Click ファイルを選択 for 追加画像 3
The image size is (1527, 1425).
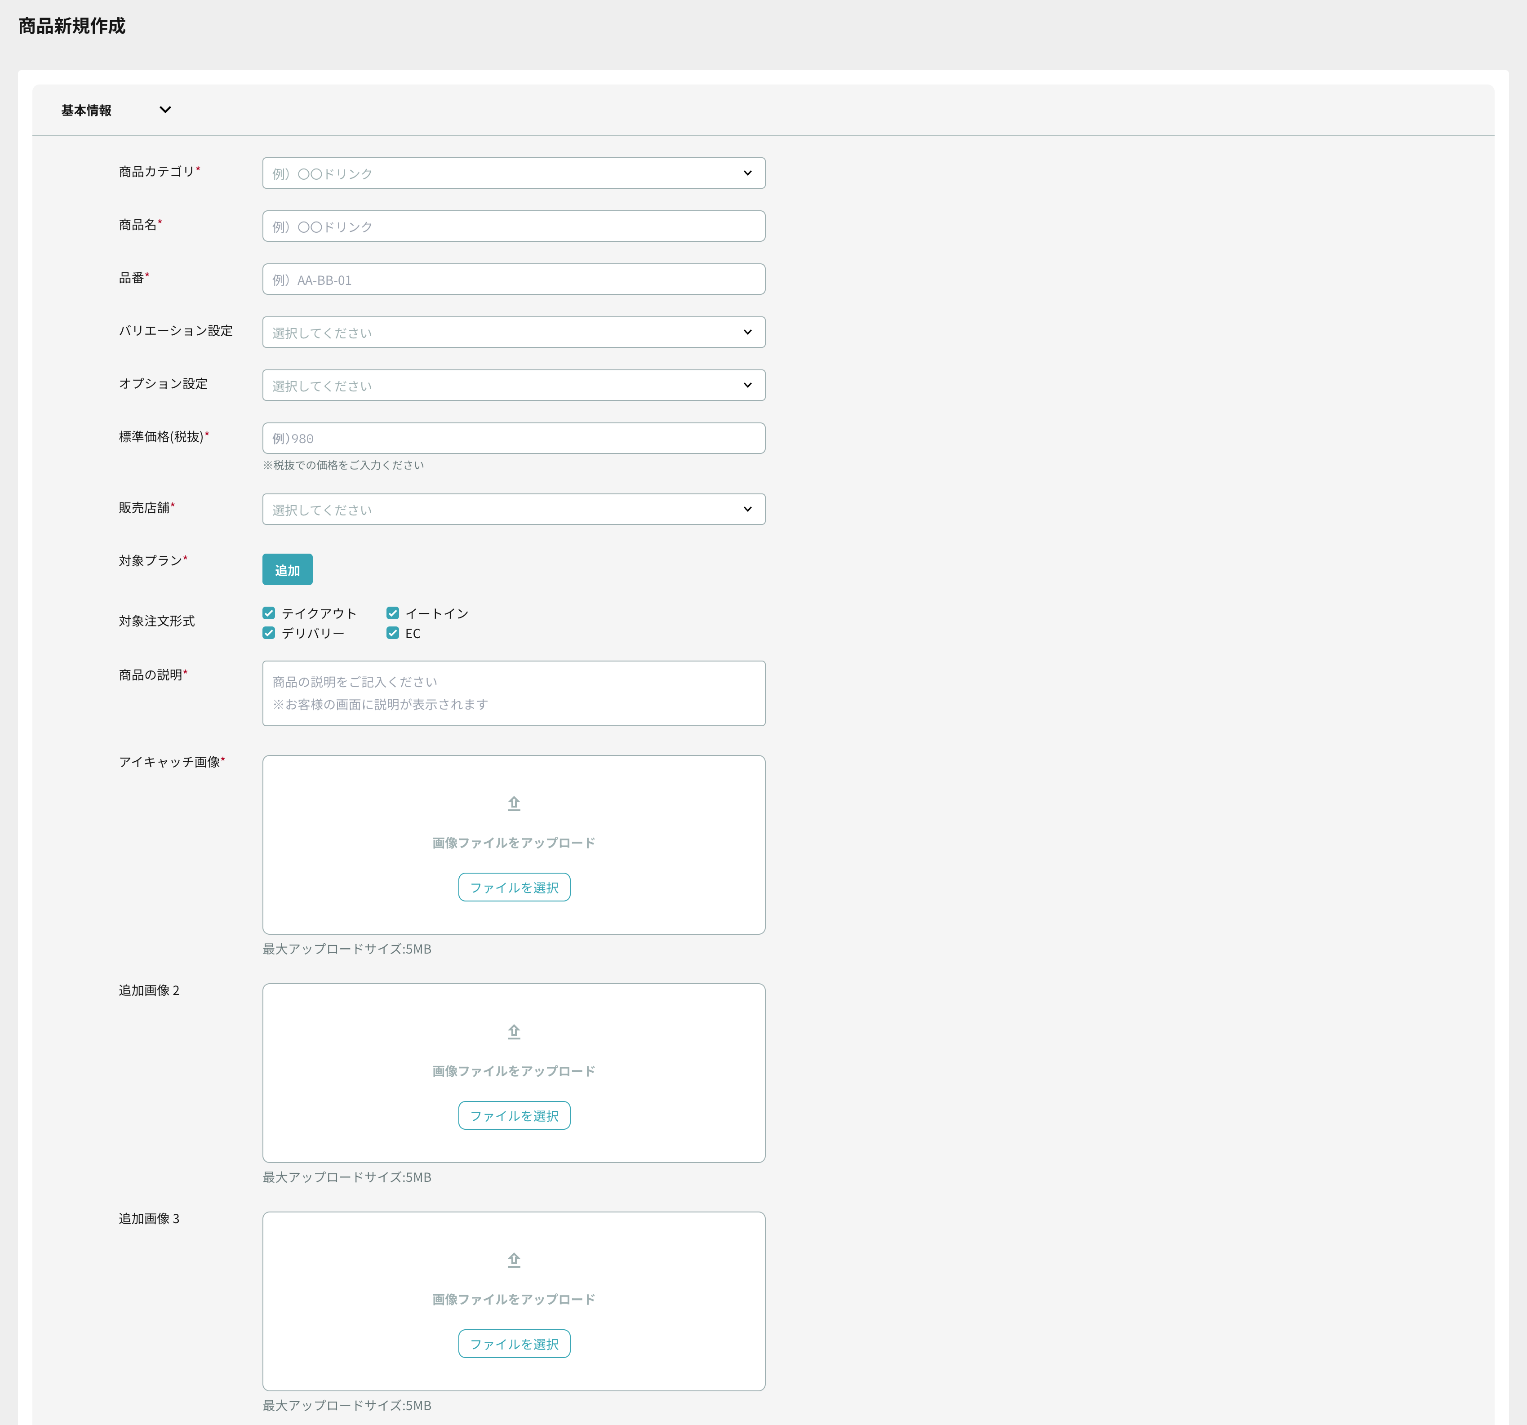pos(514,1344)
